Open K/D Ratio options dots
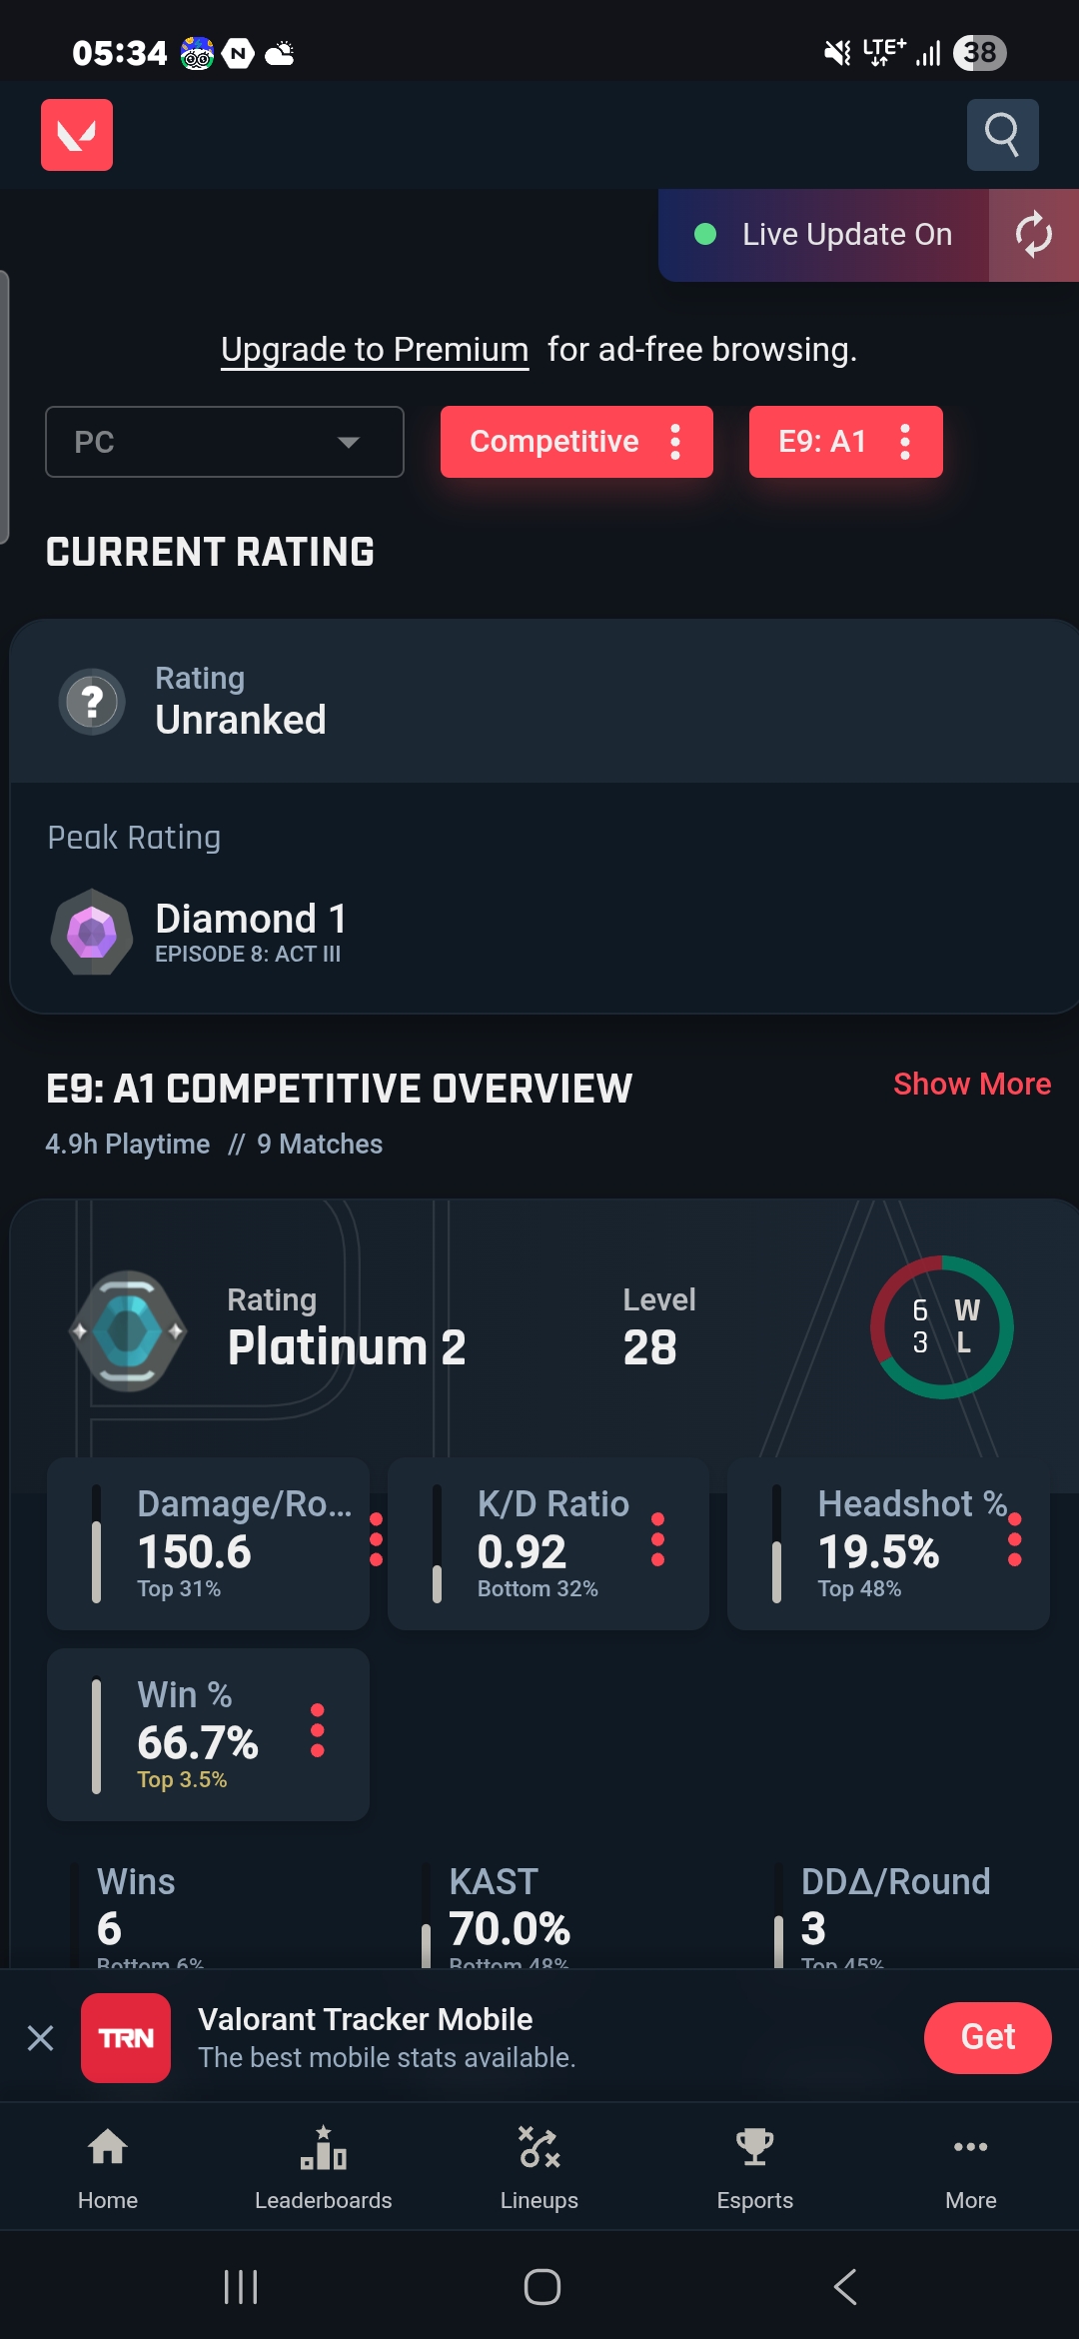 [x=657, y=1539]
